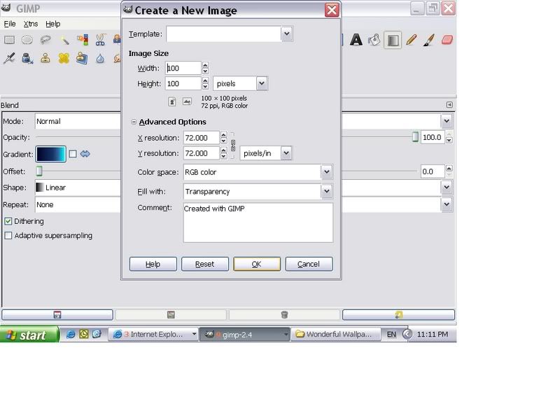
Task: Show hidden system tray icons arrow
Action: coord(407,335)
